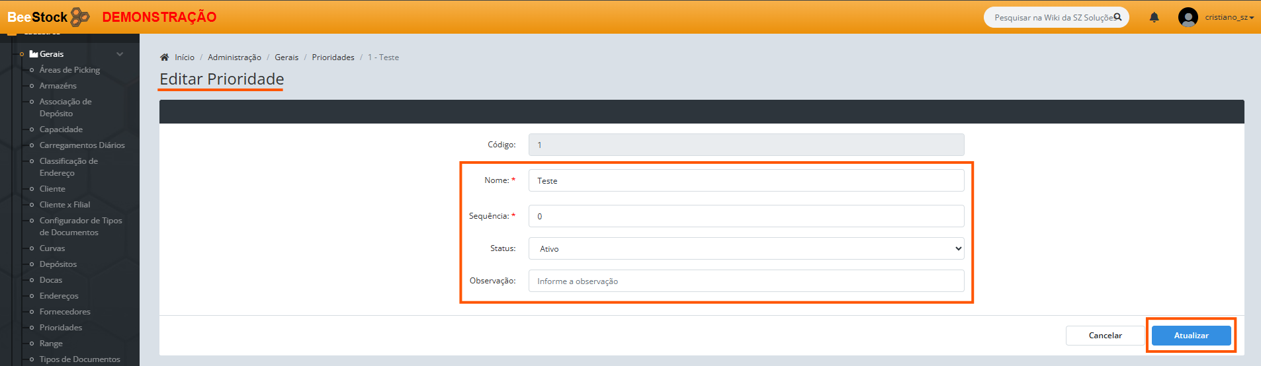The width and height of the screenshot is (1261, 366).
Task: Click into the Sequência field
Action: (746, 216)
